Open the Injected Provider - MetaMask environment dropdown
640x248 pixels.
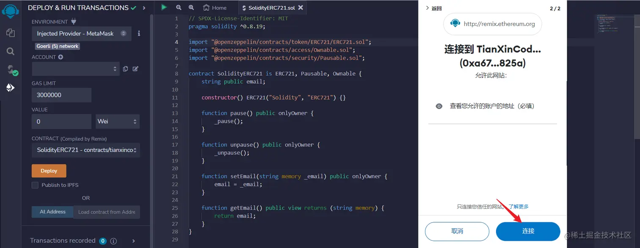click(81, 33)
